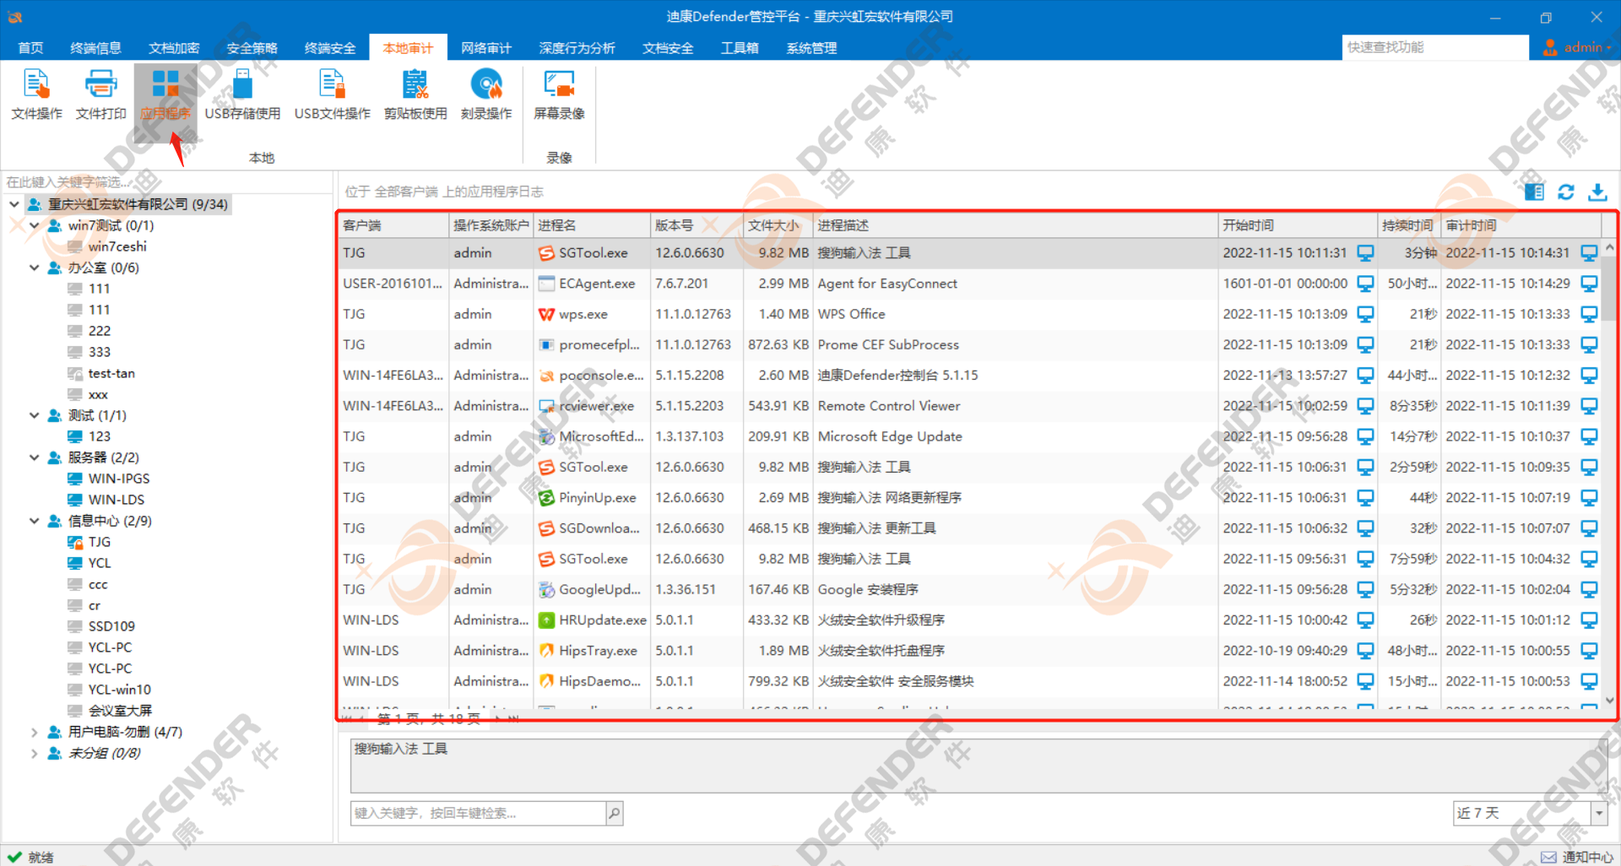Image resolution: width=1621 pixels, height=866 pixels.
Task: Switch to 深度行为分析 tab
Action: [577, 48]
